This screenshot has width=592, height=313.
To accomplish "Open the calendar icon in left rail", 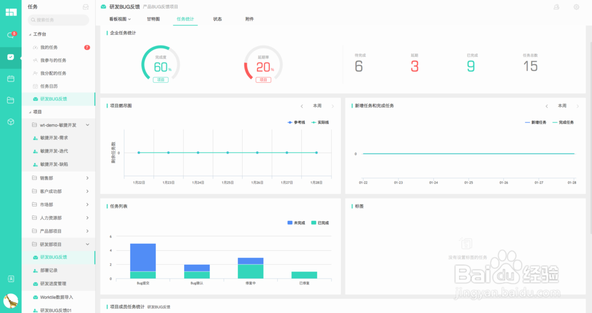I will (x=11, y=79).
